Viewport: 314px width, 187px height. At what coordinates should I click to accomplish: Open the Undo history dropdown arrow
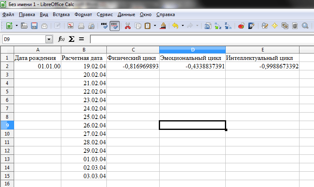[183, 26]
